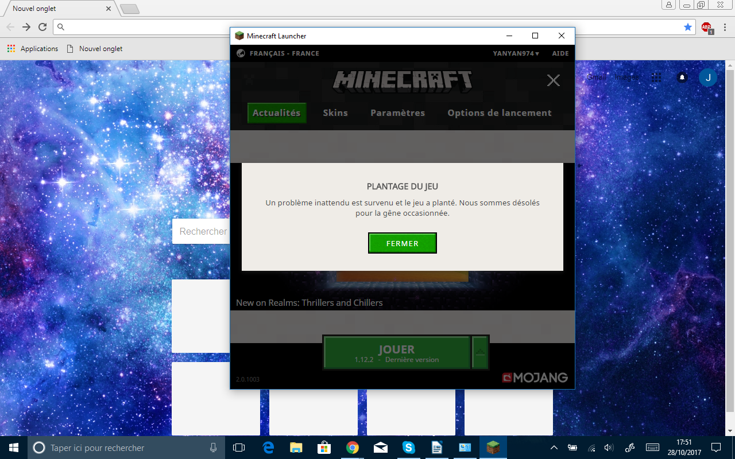
Task: Click the Google search box 'Rechercher'
Action: click(x=201, y=231)
